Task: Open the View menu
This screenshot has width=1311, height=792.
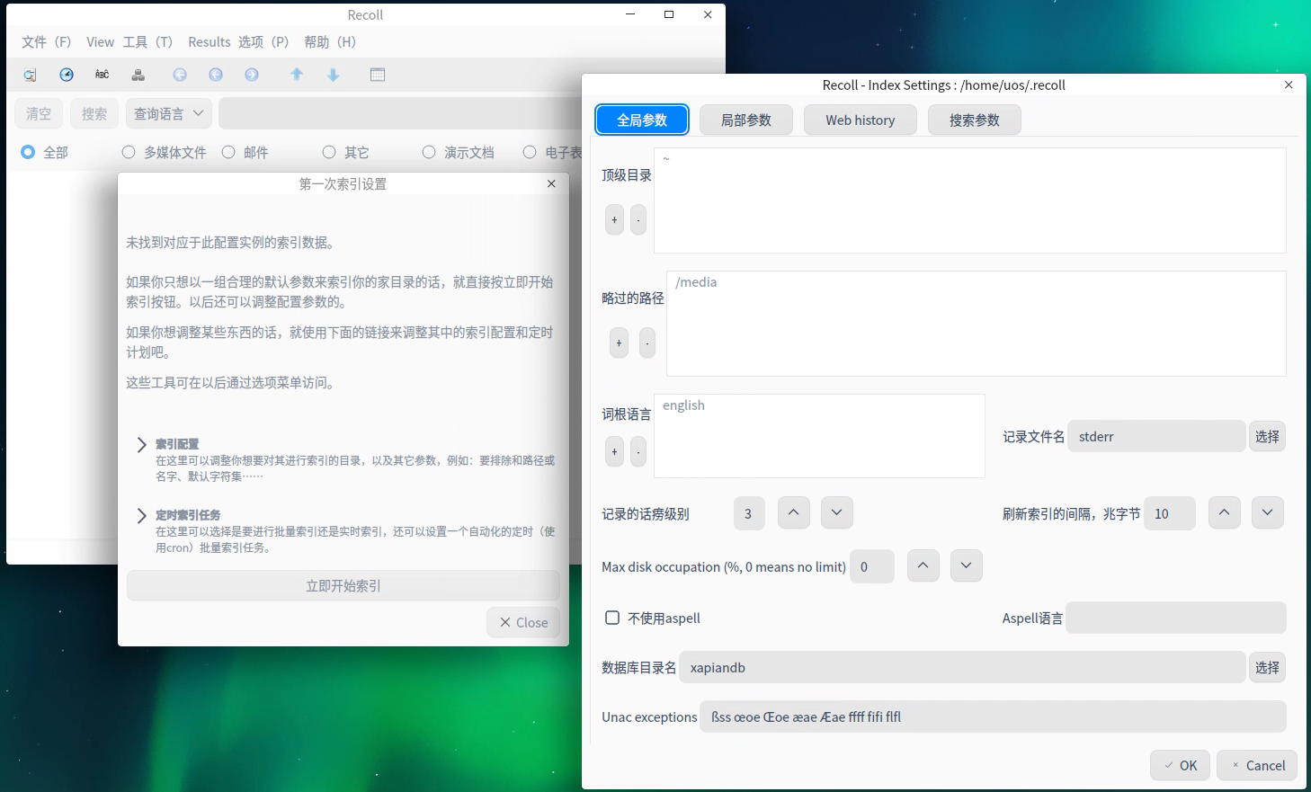Action: click(x=100, y=41)
